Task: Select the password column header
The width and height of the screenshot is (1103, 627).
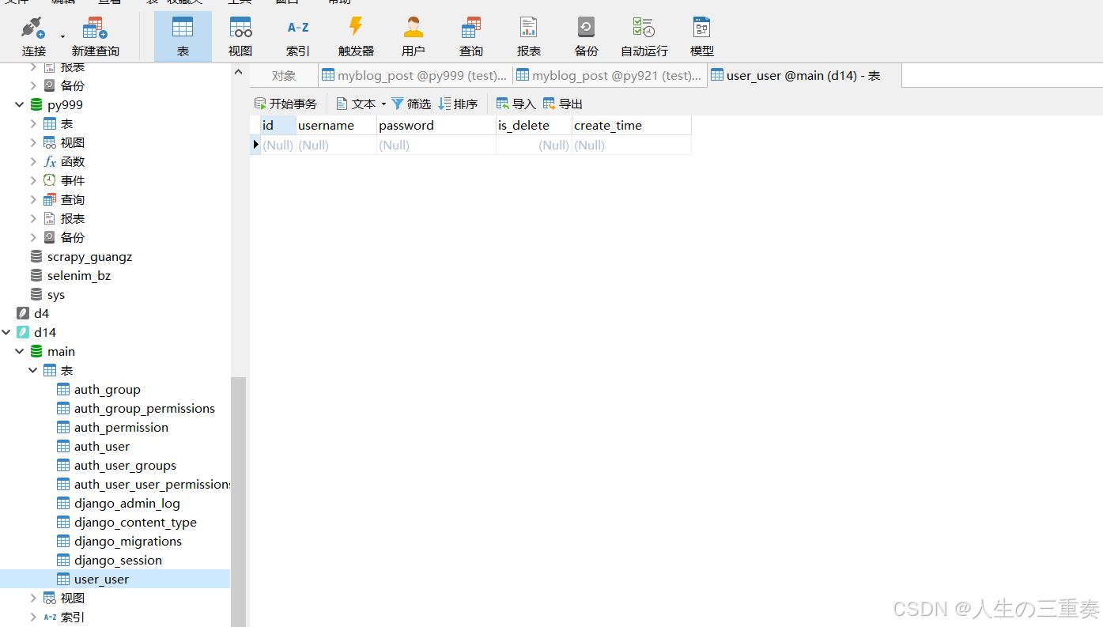Action: pyautogui.click(x=436, y=125)
